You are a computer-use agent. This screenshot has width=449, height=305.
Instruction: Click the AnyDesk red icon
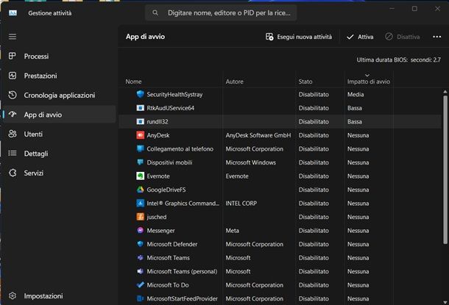[140, 135]
